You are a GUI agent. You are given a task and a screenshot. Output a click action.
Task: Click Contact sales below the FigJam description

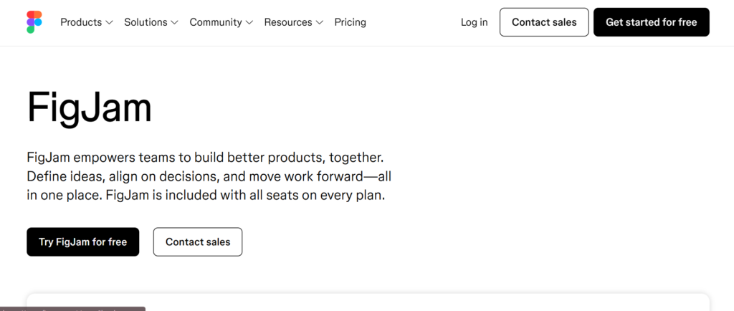(x=198, y=242)
